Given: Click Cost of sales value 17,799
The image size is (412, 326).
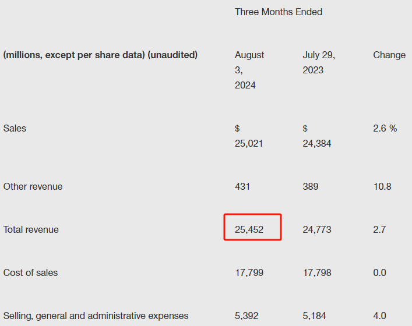Looking at the screenshot, I should pyautogui.click(x=249, y=272).
